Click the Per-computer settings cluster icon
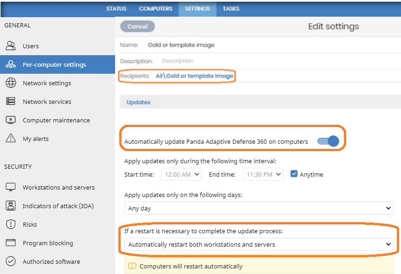The height and width of the screenshot is (274, 401). [11, 64]
